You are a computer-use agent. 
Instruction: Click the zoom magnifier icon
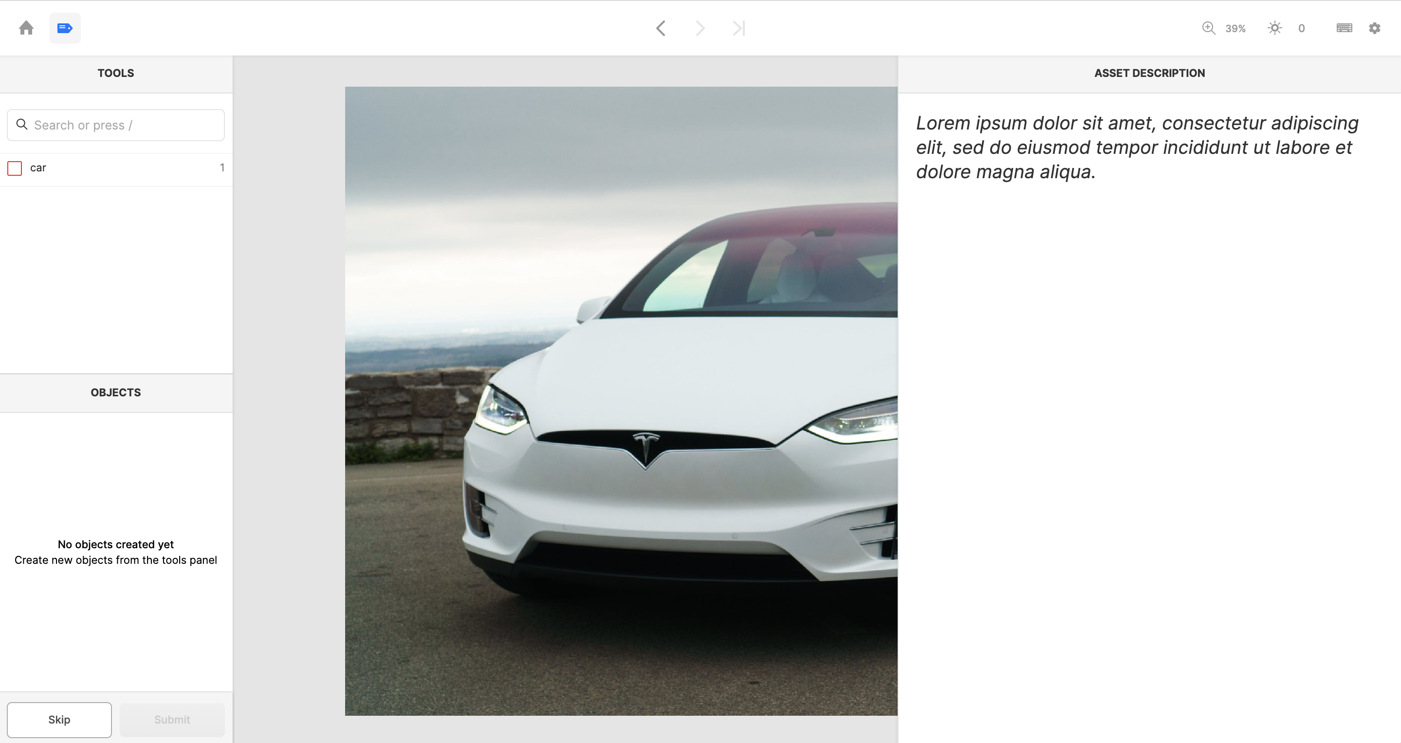click(x=1208, y=28)
